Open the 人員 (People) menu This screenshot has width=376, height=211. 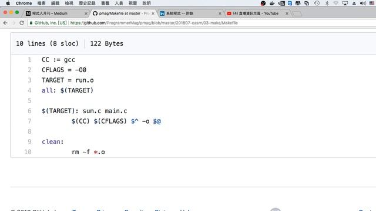coord(119,3)
